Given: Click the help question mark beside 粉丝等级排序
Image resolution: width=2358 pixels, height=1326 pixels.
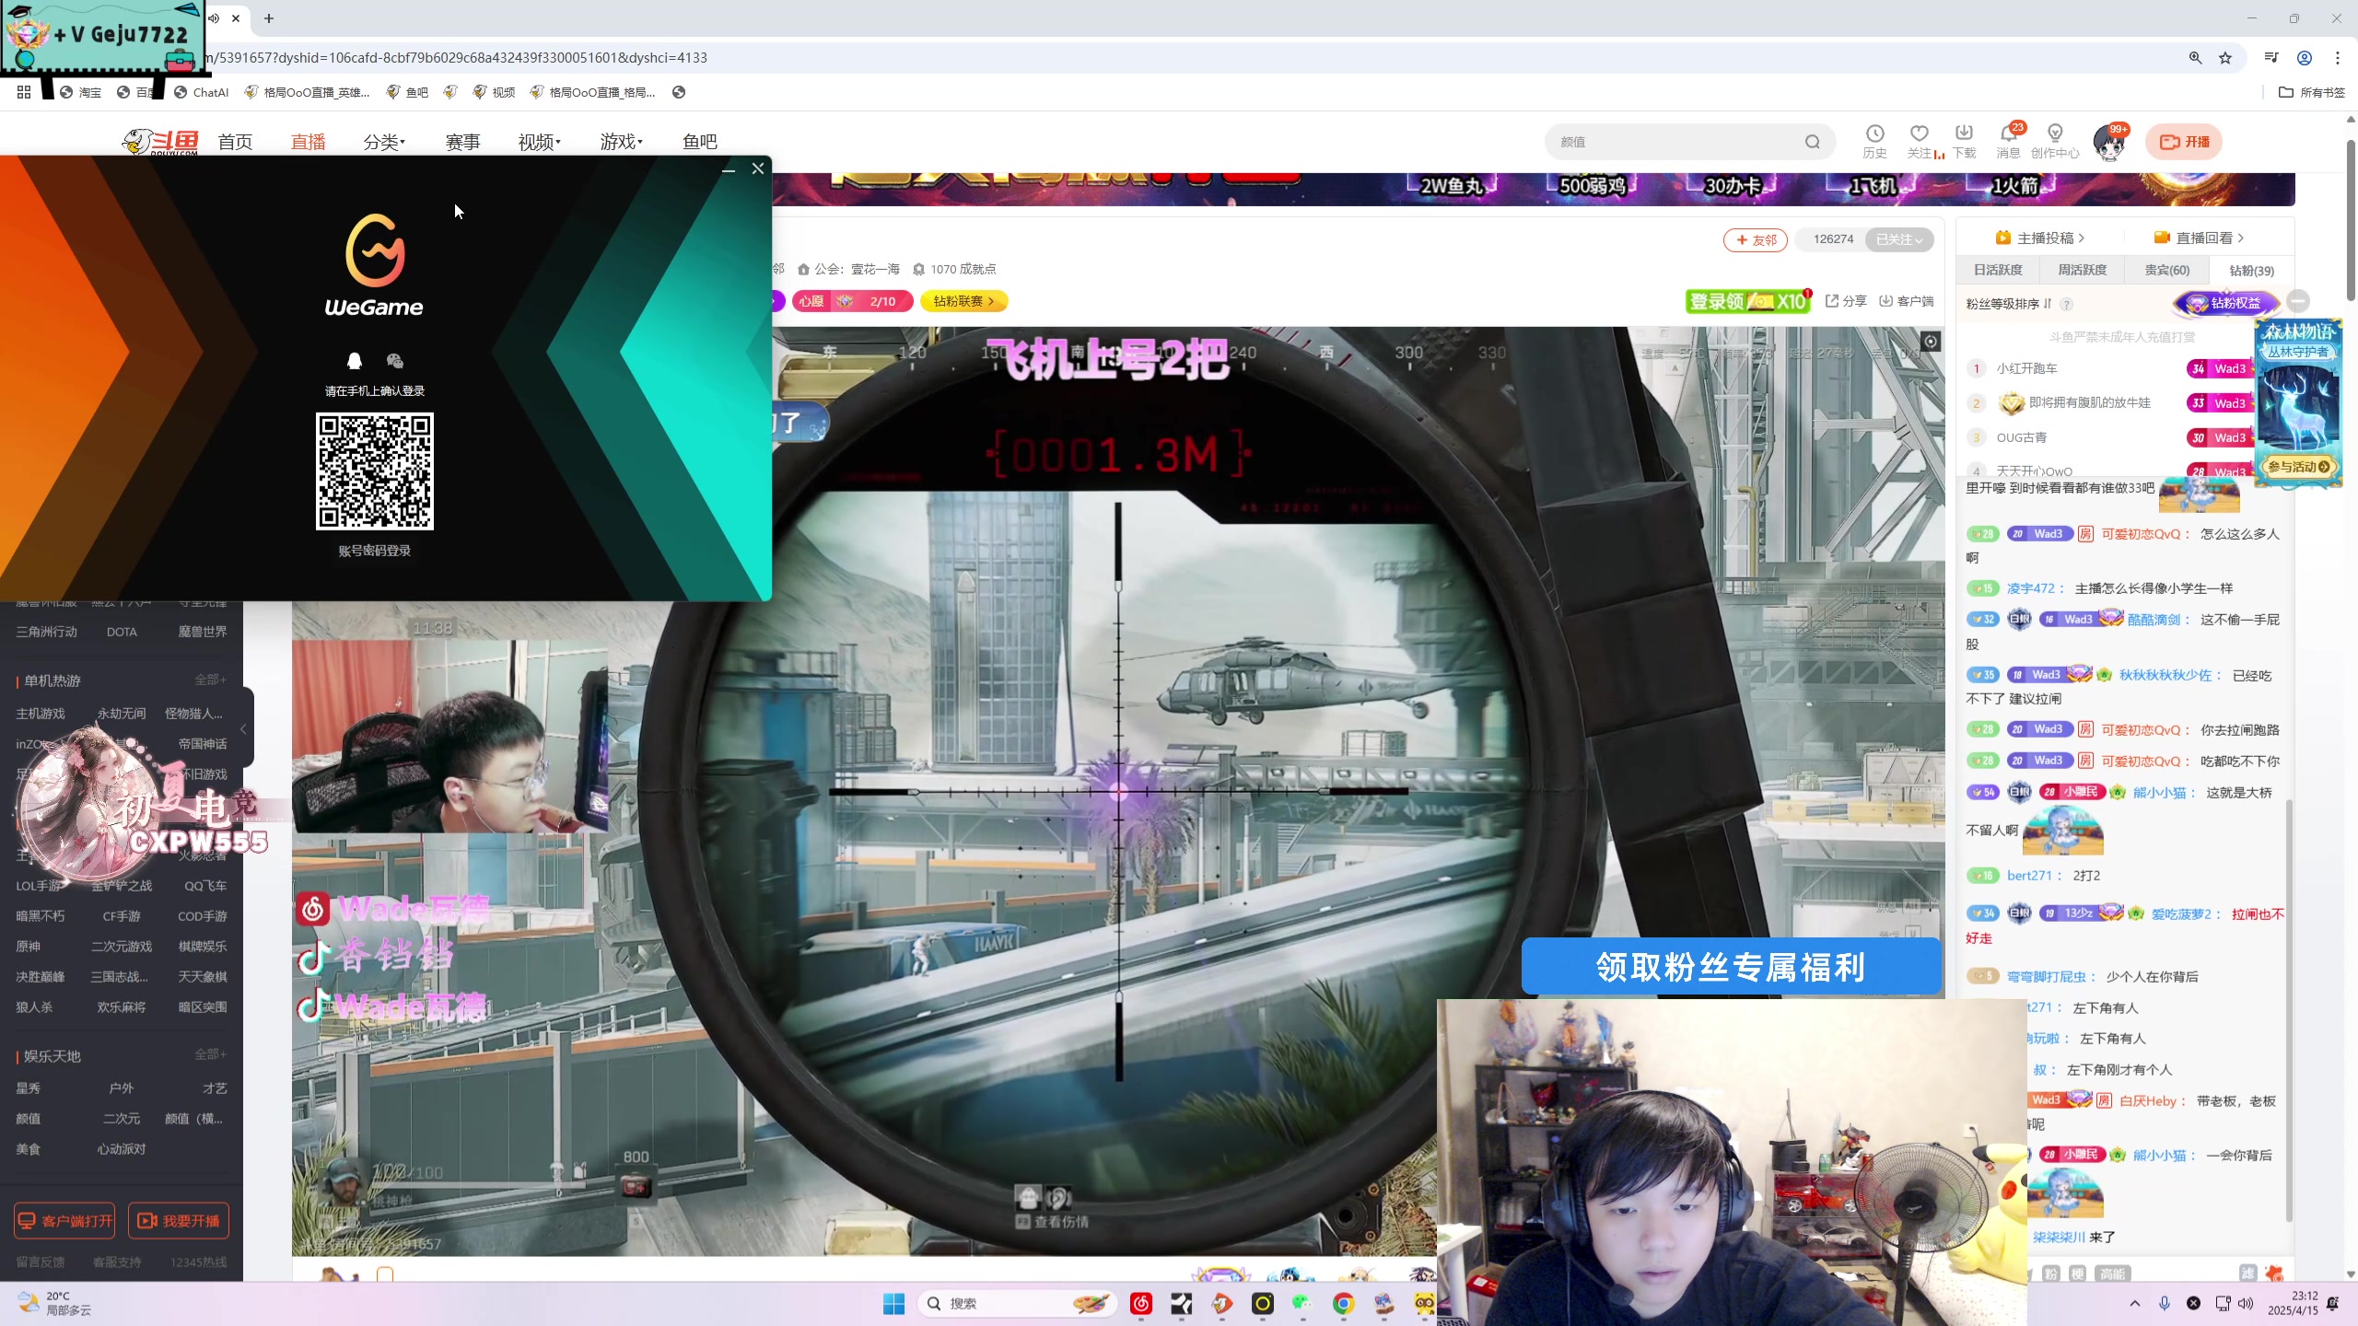Looking at the screenshot, I should coord(2067,305).
